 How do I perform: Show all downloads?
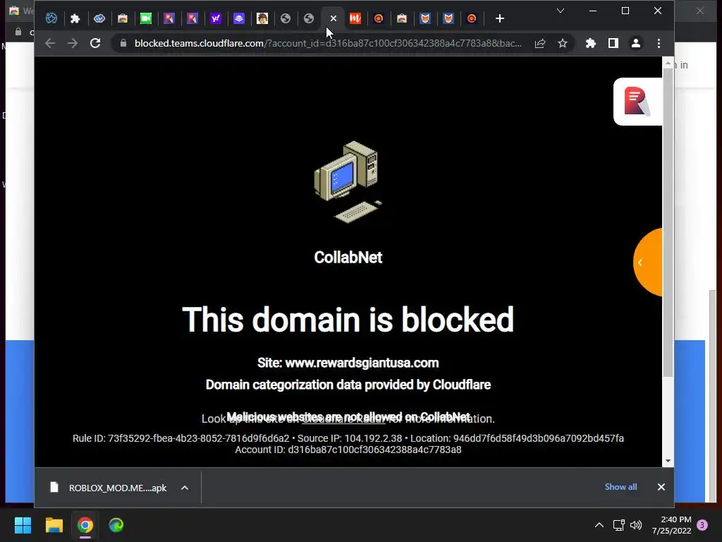[620, 487]
